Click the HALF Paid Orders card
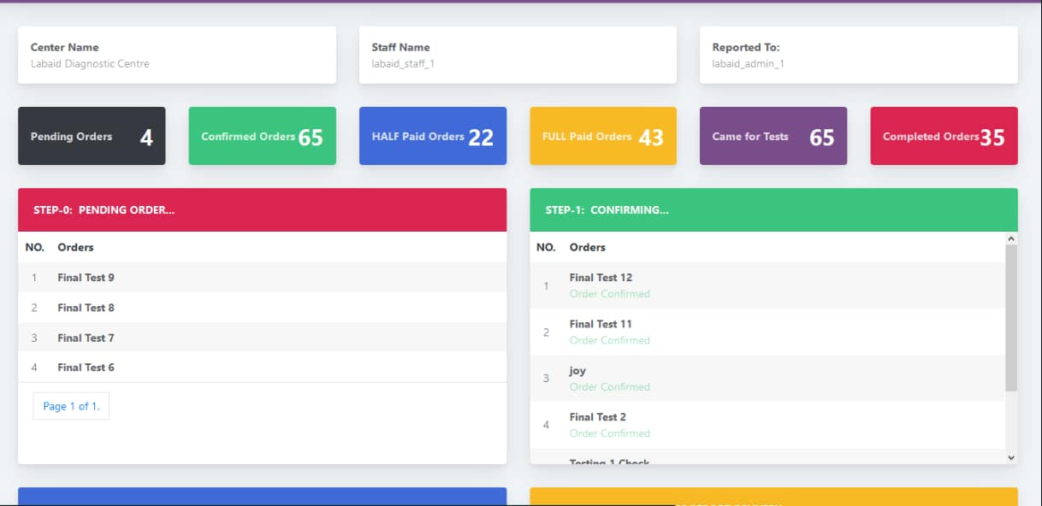Screen dimensions: 1042x506 coord(433,135)
